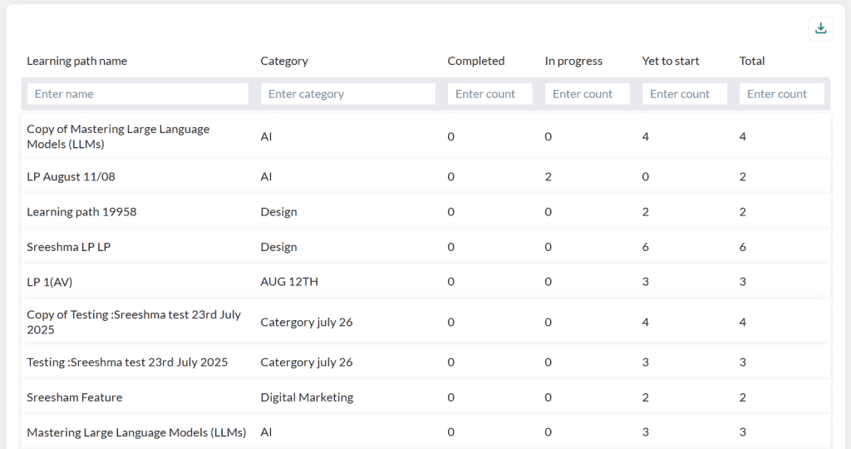Click Total column Enter count field
This screenshot has width=851, height=449.
pyautogui.click(x=781, y=94)
